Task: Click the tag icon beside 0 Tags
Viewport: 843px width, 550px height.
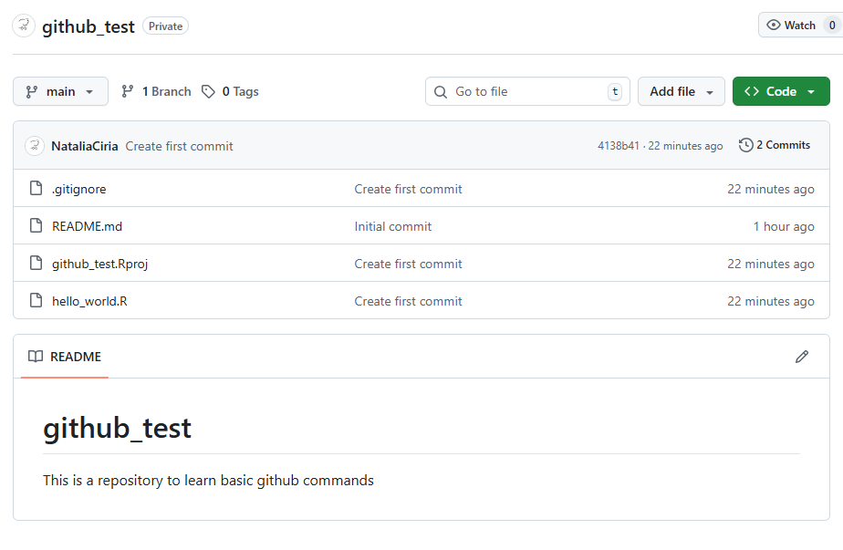Action: click(209, 91)
